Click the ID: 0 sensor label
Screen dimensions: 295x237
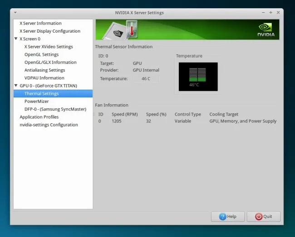coord(103,56)
